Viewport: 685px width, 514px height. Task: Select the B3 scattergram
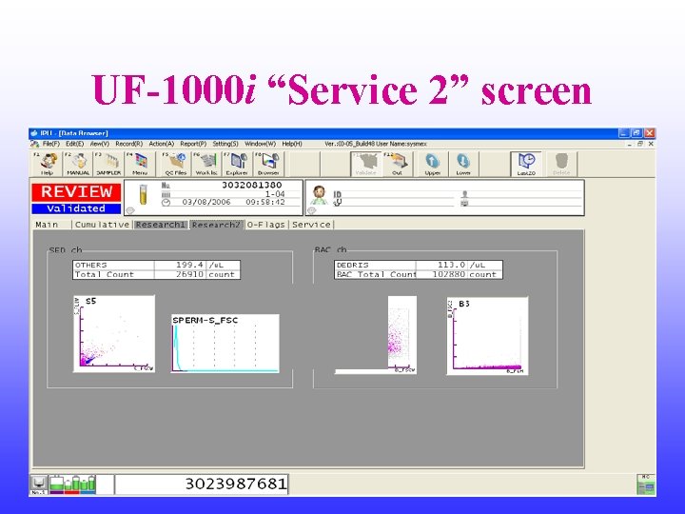[487, 336]
